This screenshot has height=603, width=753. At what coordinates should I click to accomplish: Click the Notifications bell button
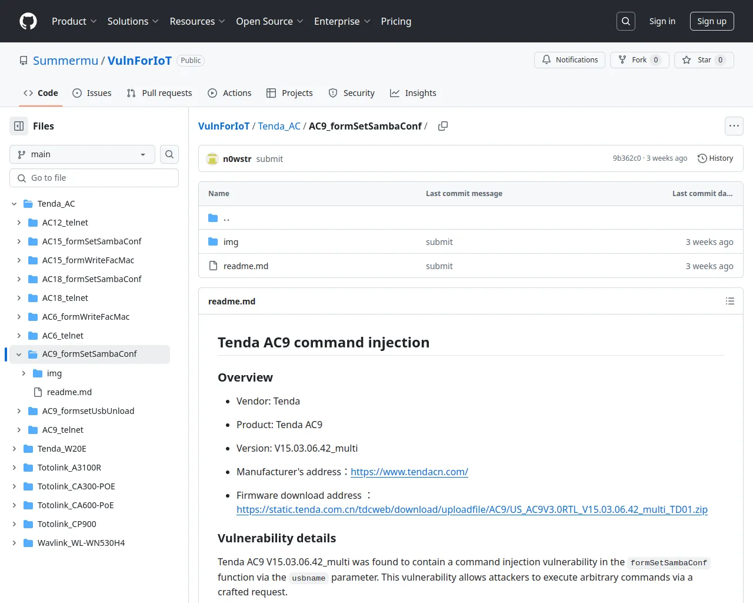click(569, 60)
